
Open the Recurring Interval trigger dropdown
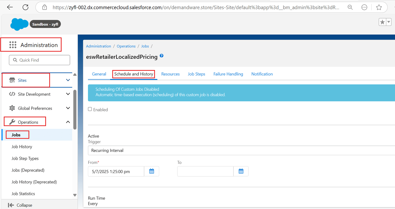tap(241, 151)
